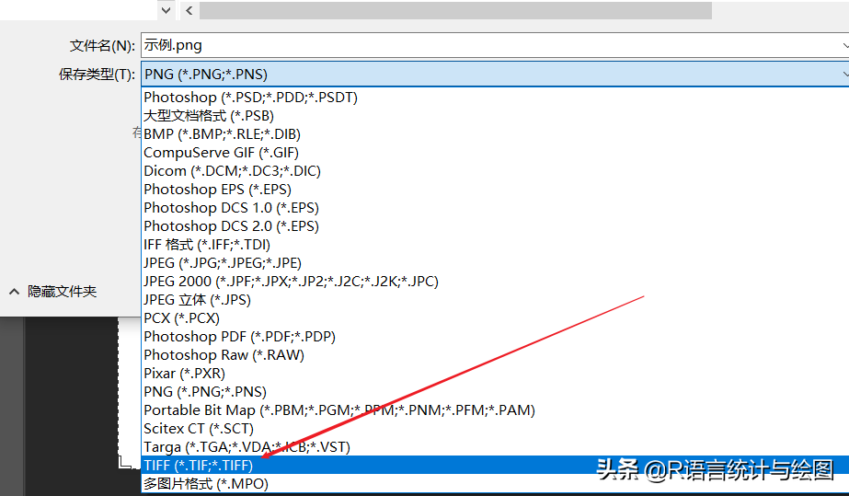
Task: Select Targa (*.TGA;*.VDA;*.ICB;*.VST) format
Action: [x=495, y=447]
